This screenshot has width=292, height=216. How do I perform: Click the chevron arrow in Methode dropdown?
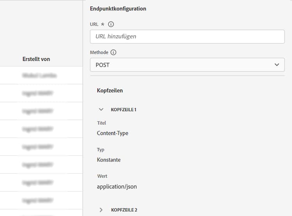(277, 65)
